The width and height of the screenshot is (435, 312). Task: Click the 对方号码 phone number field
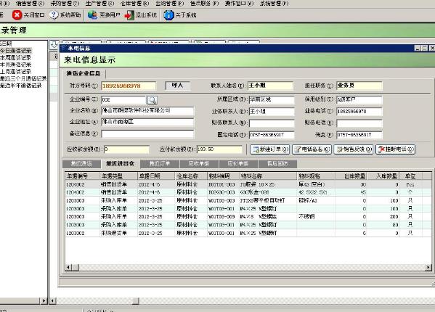pyautogui.click(x=129, y=86)
